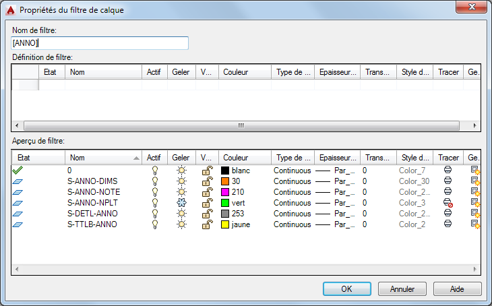Toggle the light bulb for S-ANNO-NOTE
This screenshot has height=306, width=492.
155,192
